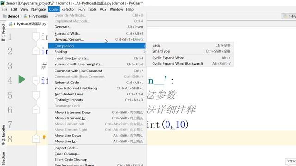
Task: Click the Python file breadcrumb item
Action: [36, 16]
